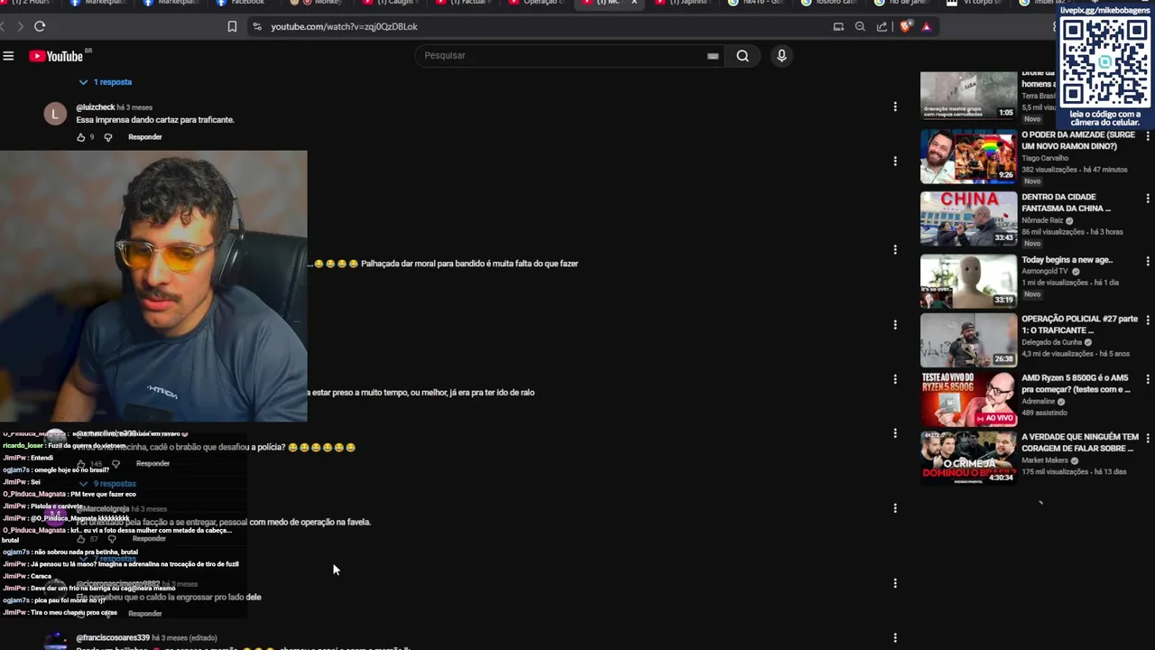Open more options for 'A VERDADE QUE NINGUÉM' video
This screenshot has height=650, width=1155.
pyautogui.click(x=1147, y=437)
